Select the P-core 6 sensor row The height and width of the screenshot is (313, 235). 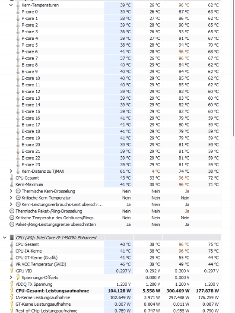111,51
